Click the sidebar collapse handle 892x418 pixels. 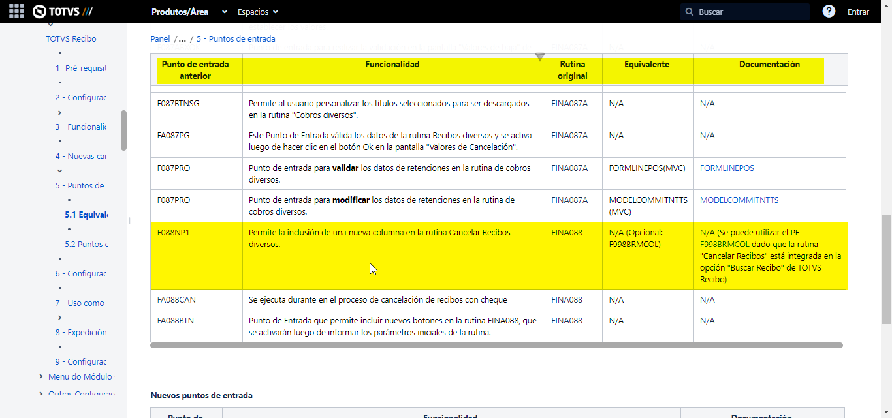(129, 220)
